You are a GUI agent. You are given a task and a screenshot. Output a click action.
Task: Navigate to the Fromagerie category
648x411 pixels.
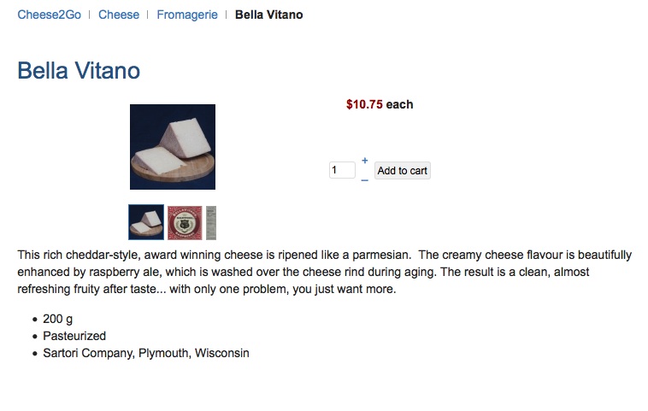[x=187, y=15]
